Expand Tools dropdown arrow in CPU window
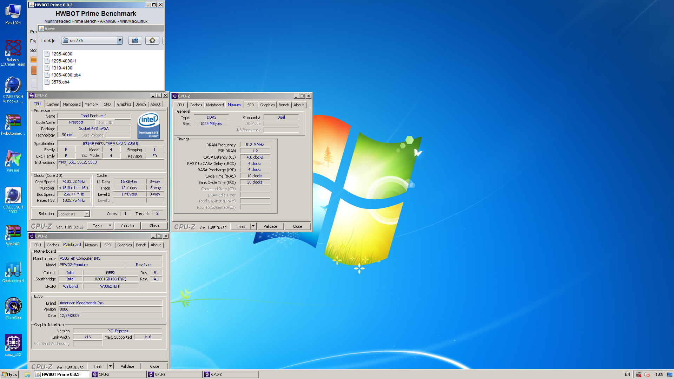This screenshot has height=379, width=674. 110,226
